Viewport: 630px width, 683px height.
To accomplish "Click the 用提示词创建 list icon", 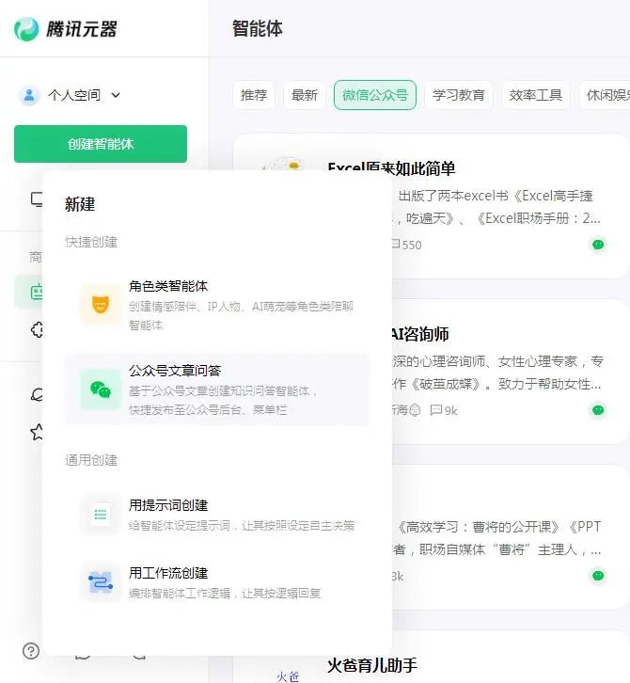I will [x=100, y=515].
